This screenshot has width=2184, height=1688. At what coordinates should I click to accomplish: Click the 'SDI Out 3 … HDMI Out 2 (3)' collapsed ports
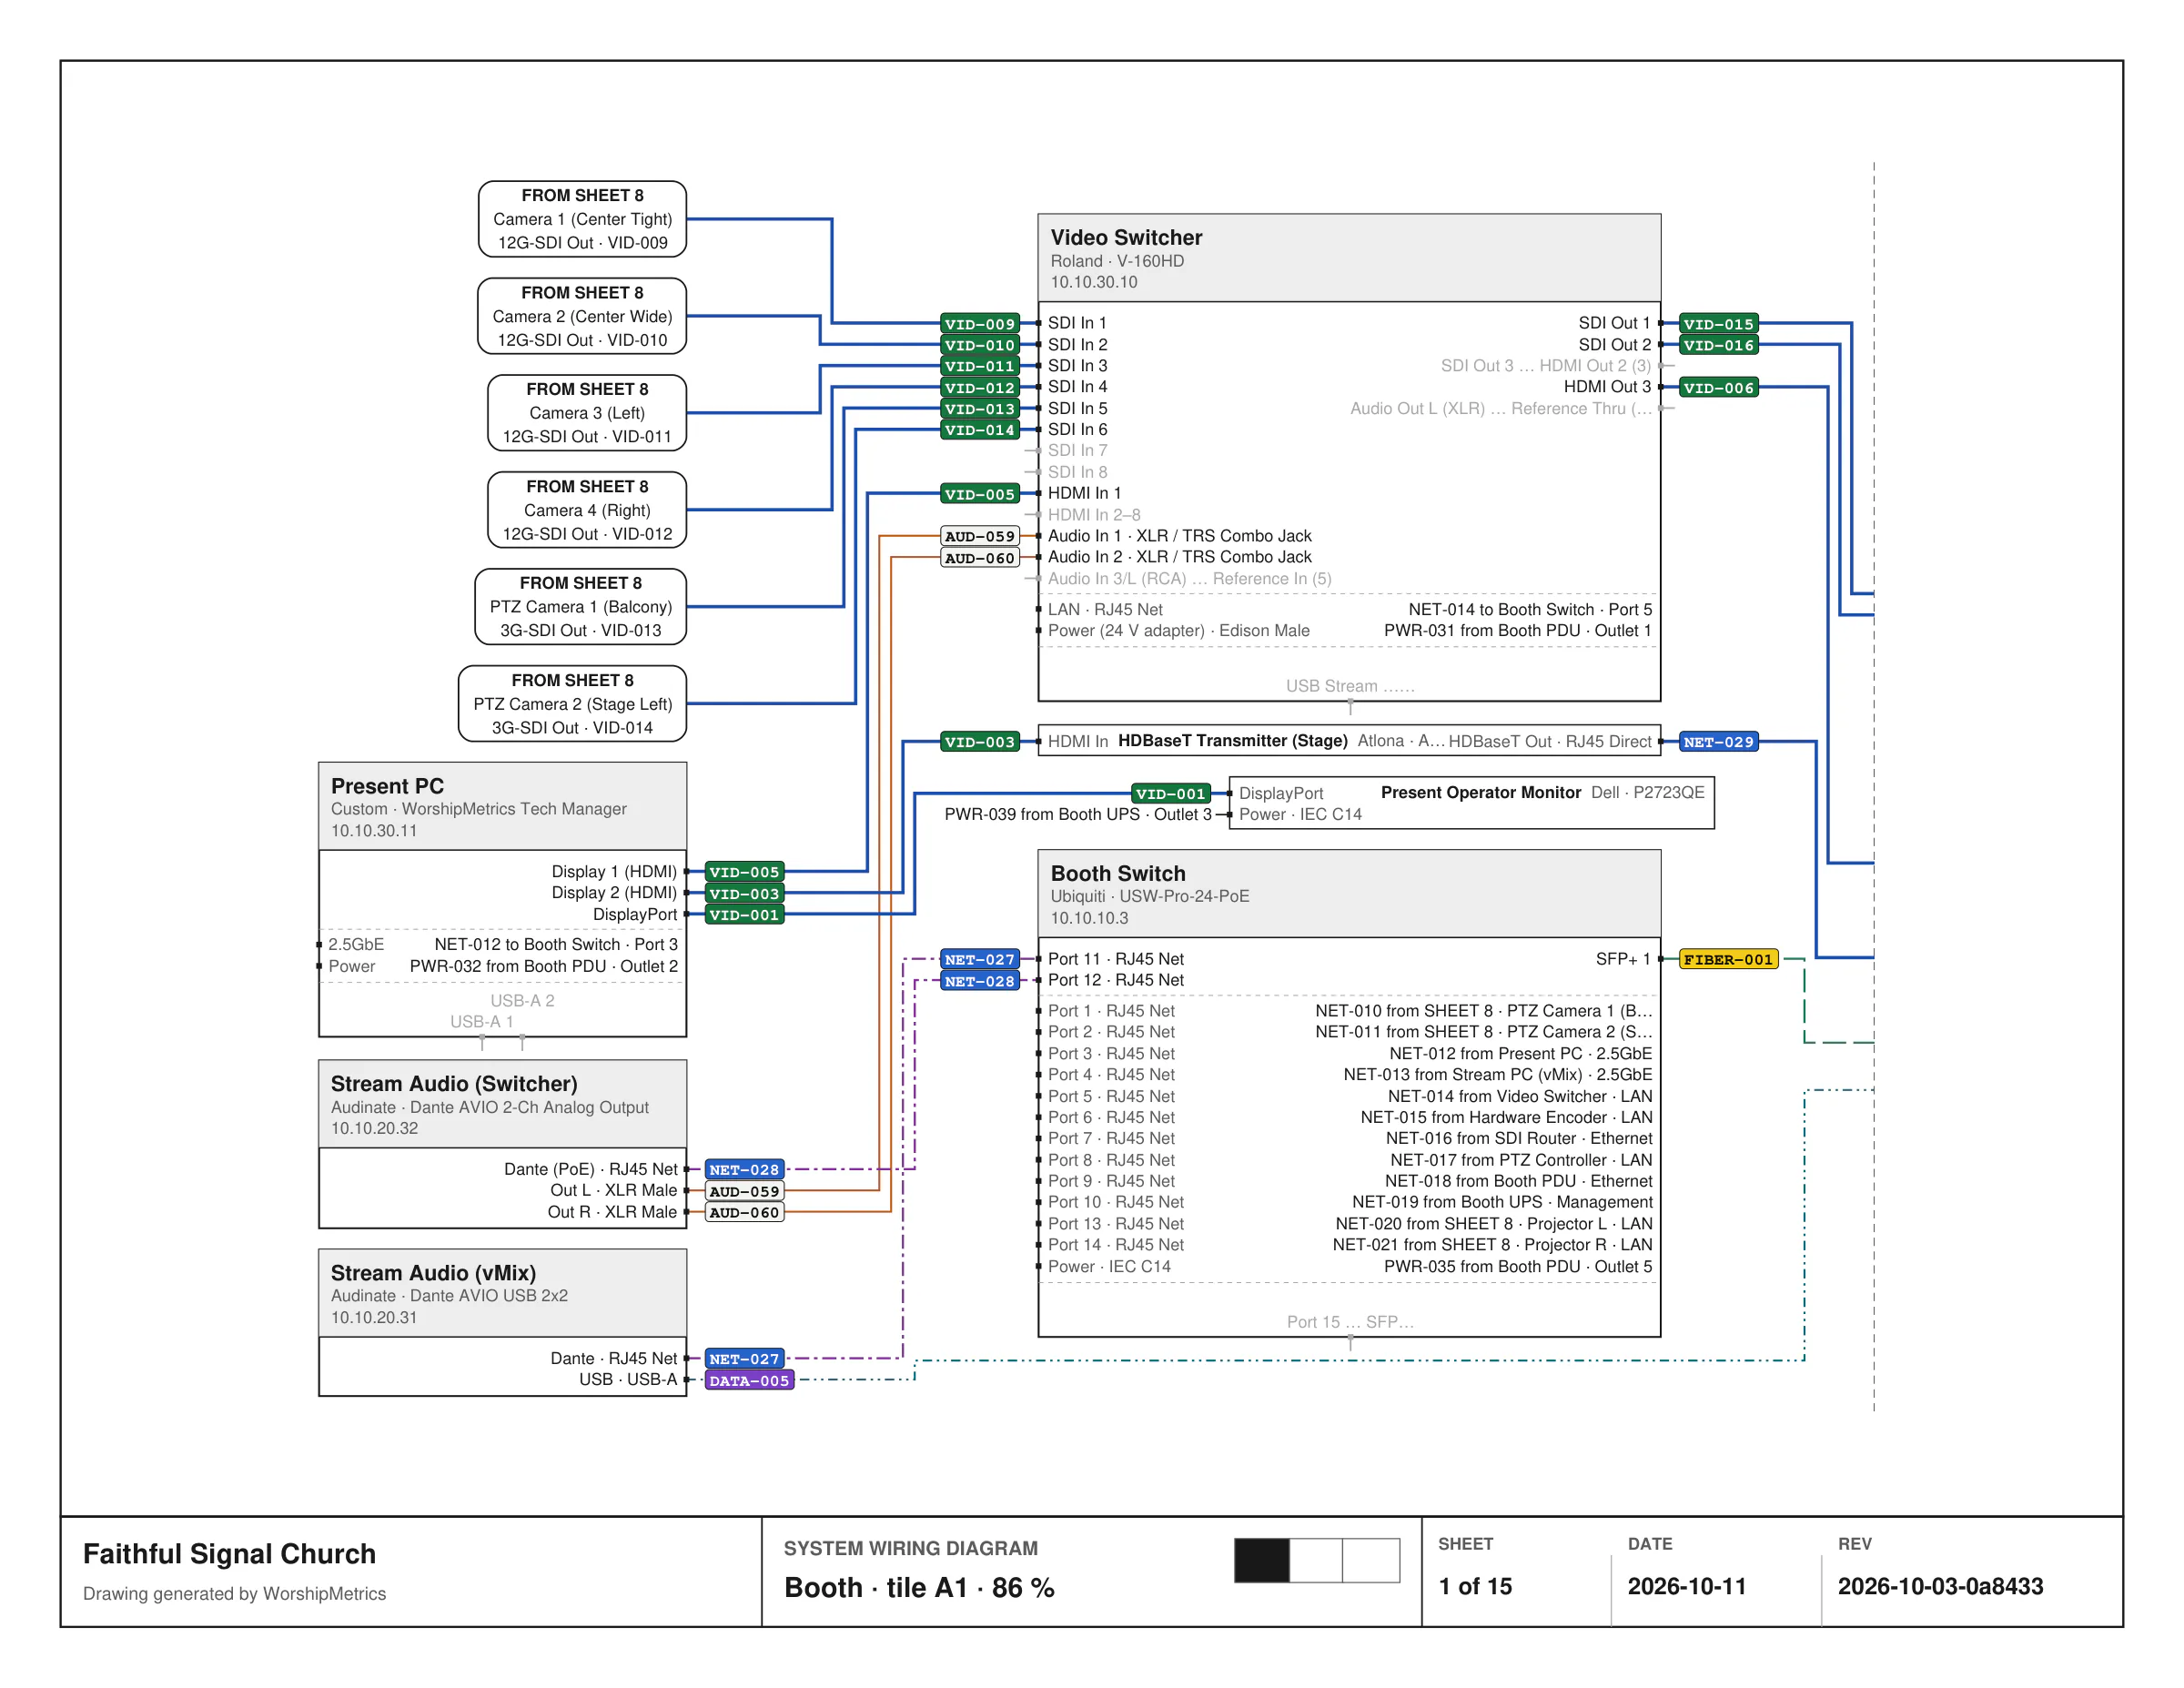coord(1546,366)
